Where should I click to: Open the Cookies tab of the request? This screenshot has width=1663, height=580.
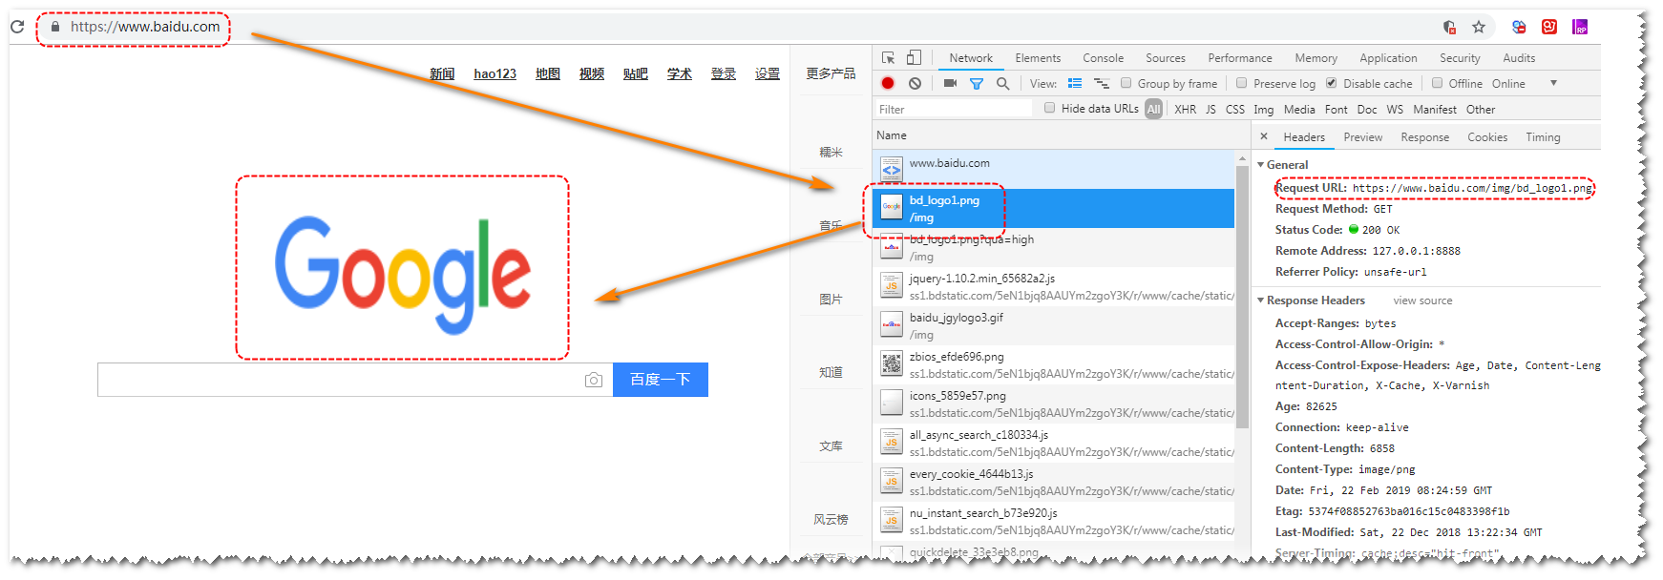(x=1487, y=137)
